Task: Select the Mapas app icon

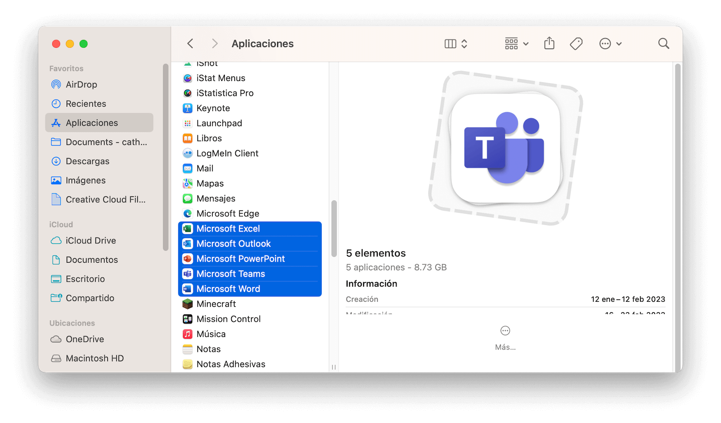Action: 187,183
